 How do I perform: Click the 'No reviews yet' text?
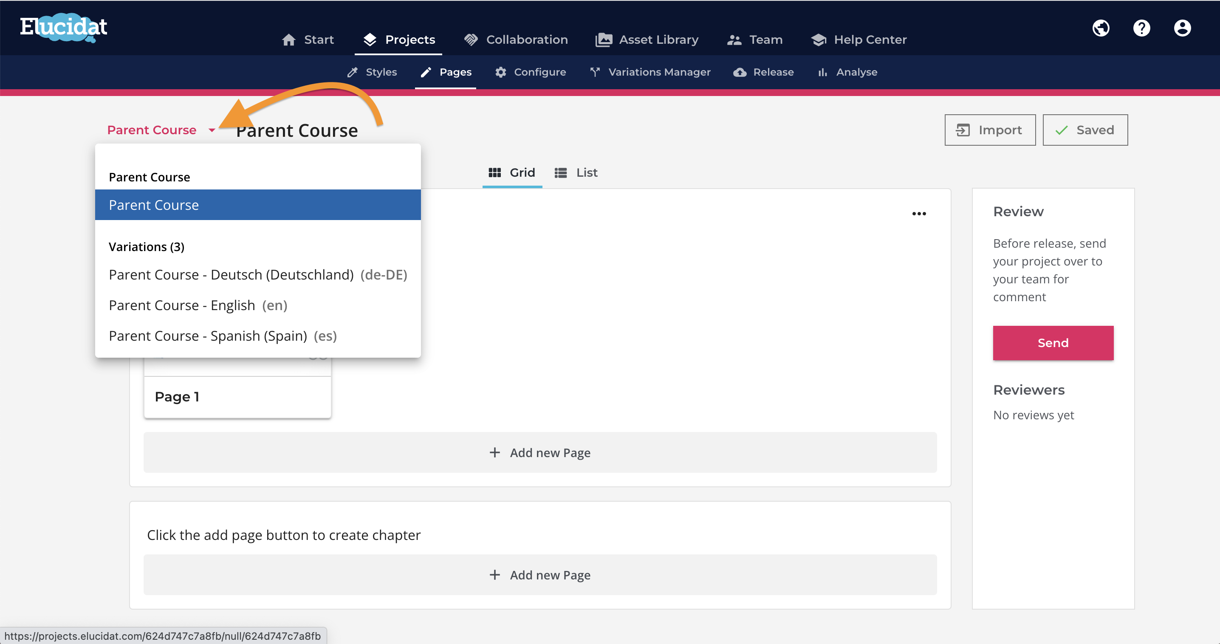click(x=1034, y=415)
